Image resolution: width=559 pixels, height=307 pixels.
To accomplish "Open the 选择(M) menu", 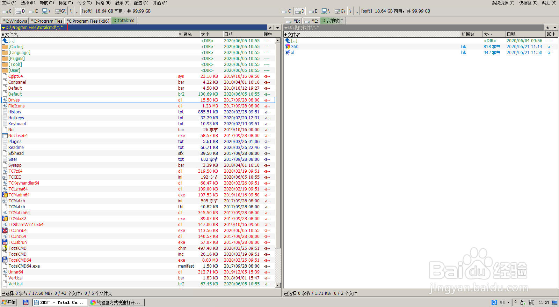I will [28, 3].
